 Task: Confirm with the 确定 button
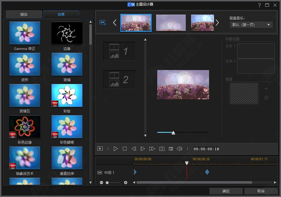226,191
